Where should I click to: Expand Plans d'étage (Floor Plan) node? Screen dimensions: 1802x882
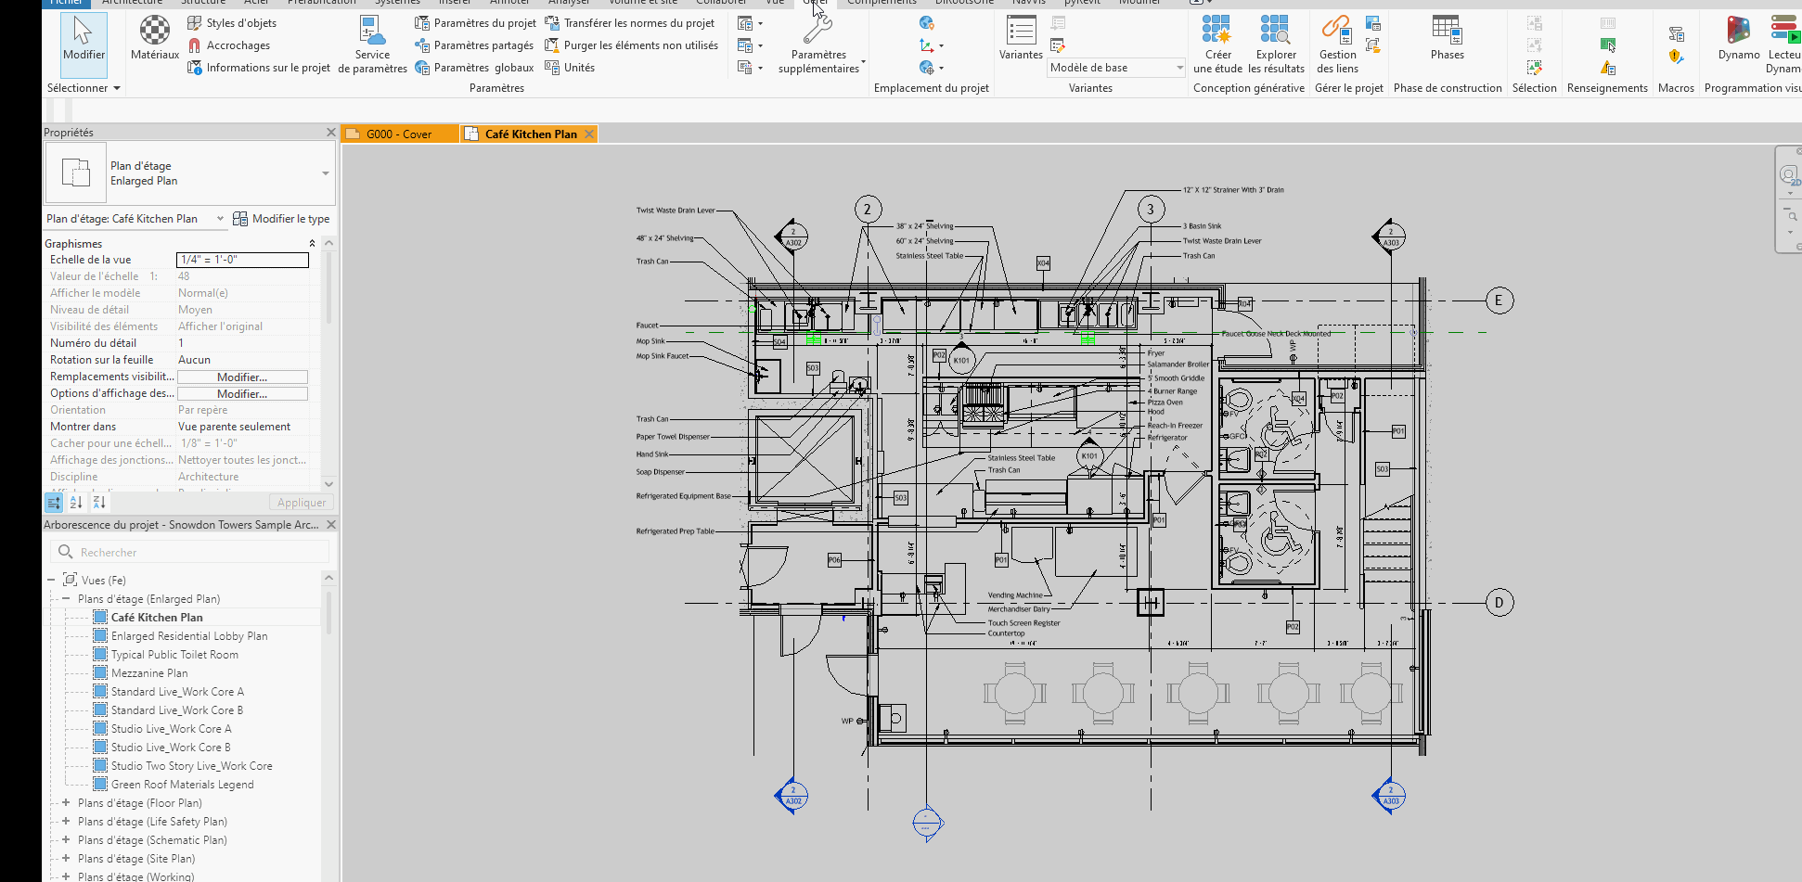click(x=66, y=803)
